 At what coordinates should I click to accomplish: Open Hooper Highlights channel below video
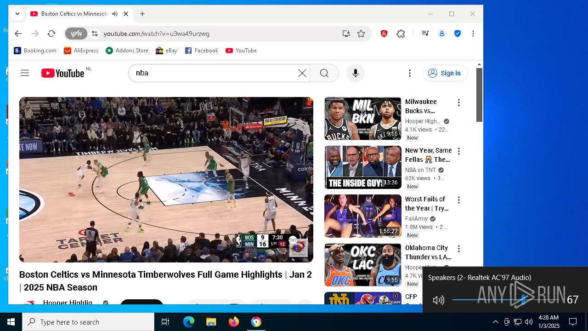pyautogui.click(x=68, y=302)
